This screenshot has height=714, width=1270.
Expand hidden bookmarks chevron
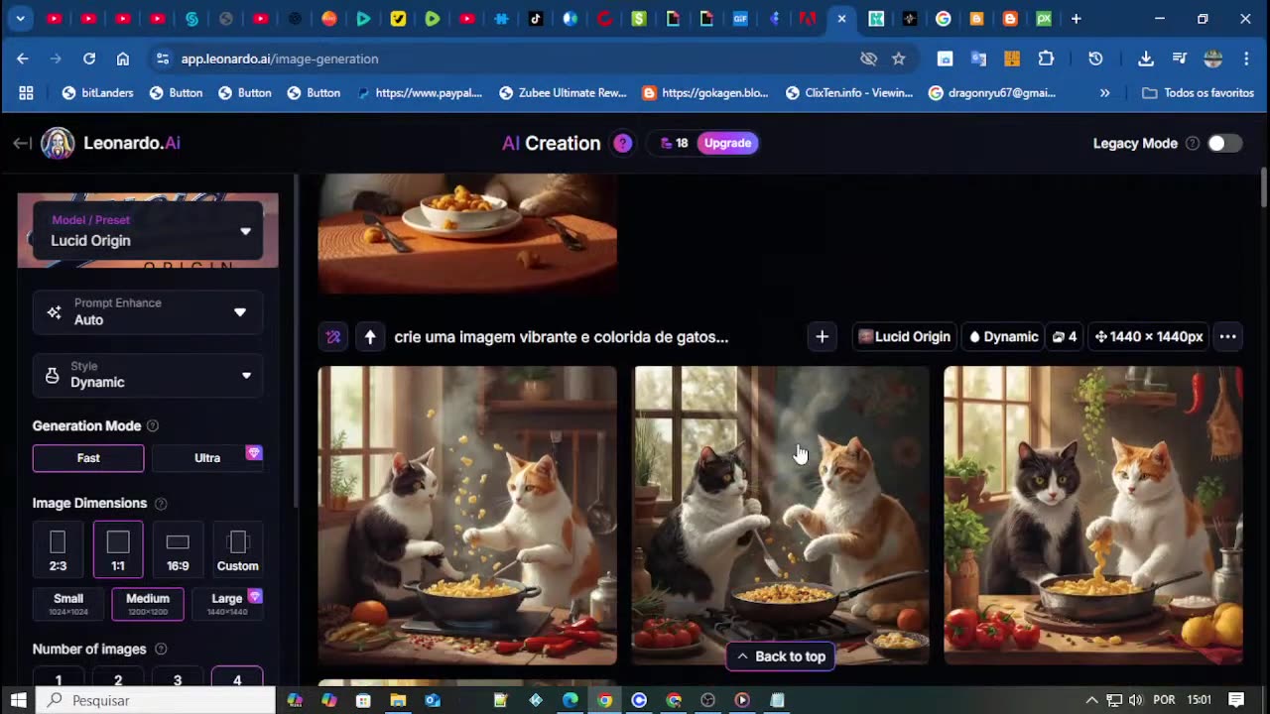click(x=1104, y=93)
